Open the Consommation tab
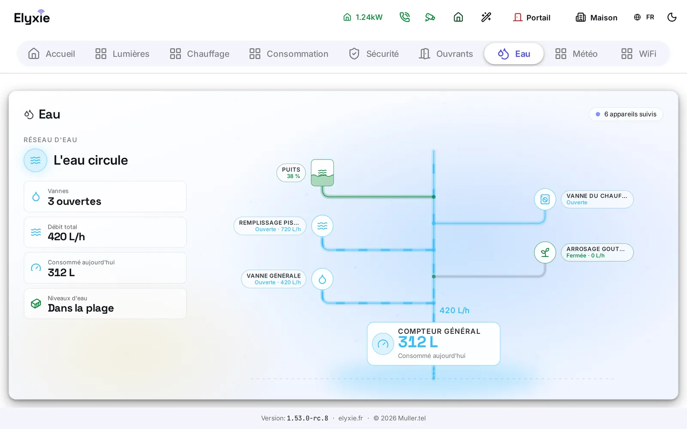 tap(289, 54)
